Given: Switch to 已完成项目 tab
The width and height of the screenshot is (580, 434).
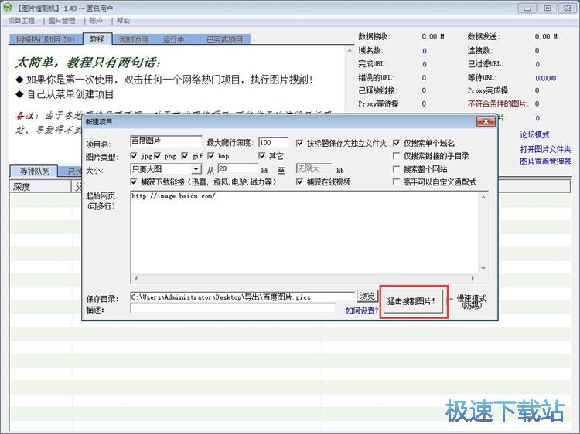Looking at the screenshot, I should 224,39.
